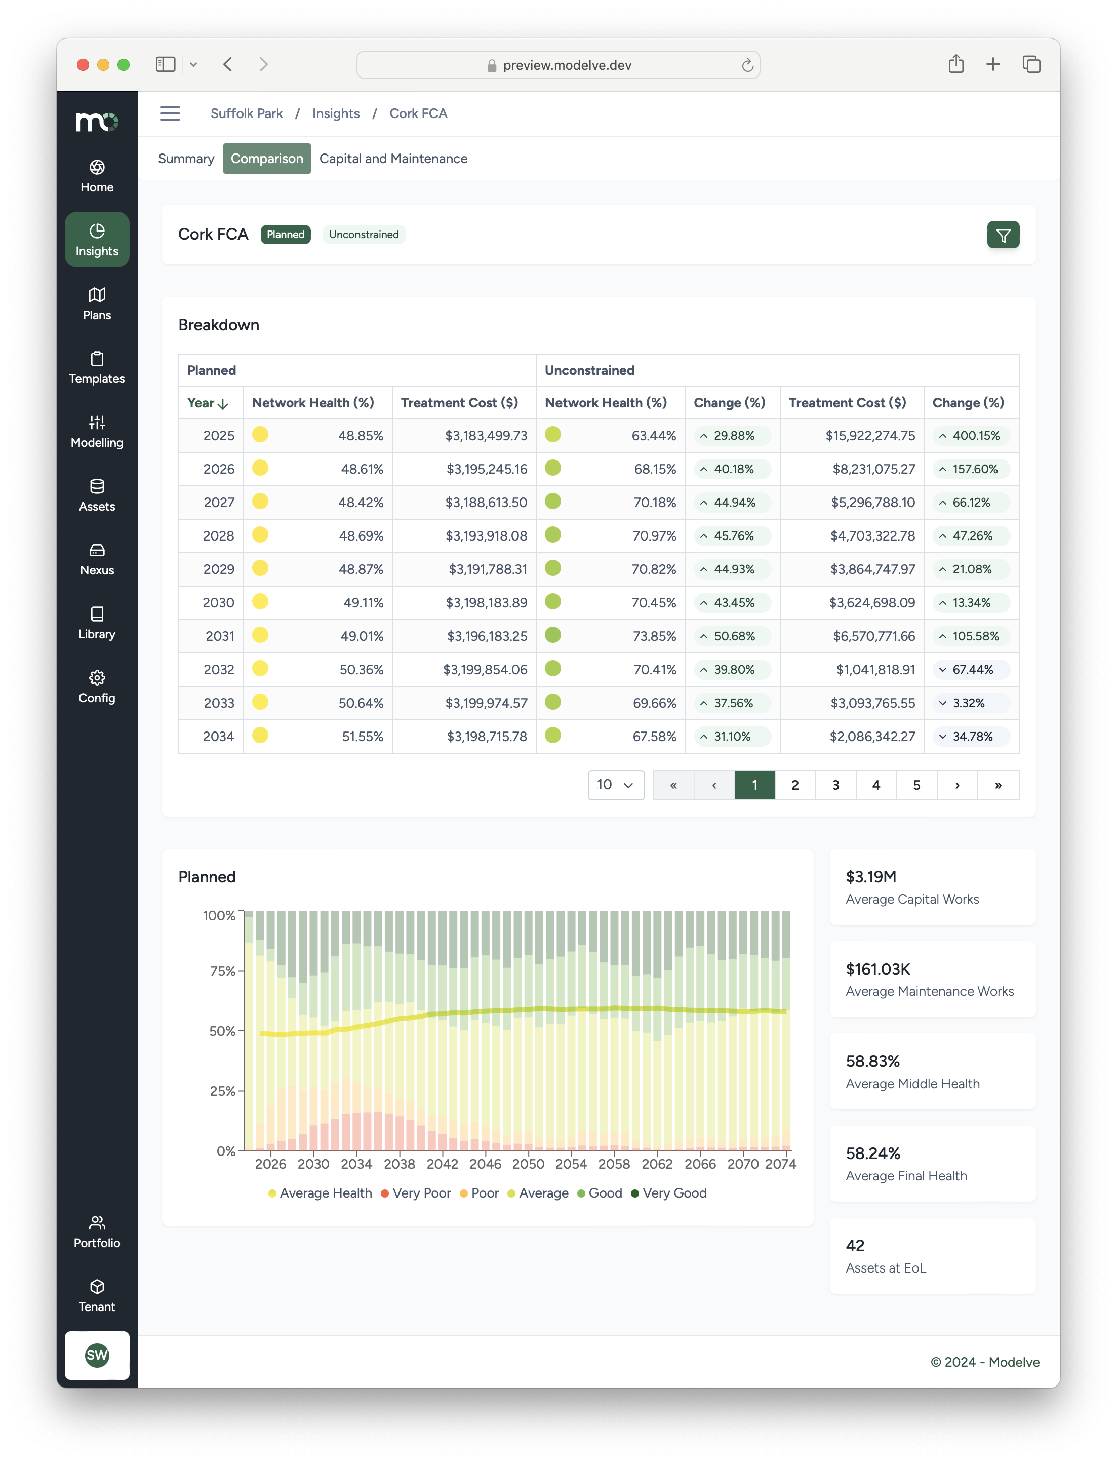Select Capital and Maintenance tab

[393, 159]
